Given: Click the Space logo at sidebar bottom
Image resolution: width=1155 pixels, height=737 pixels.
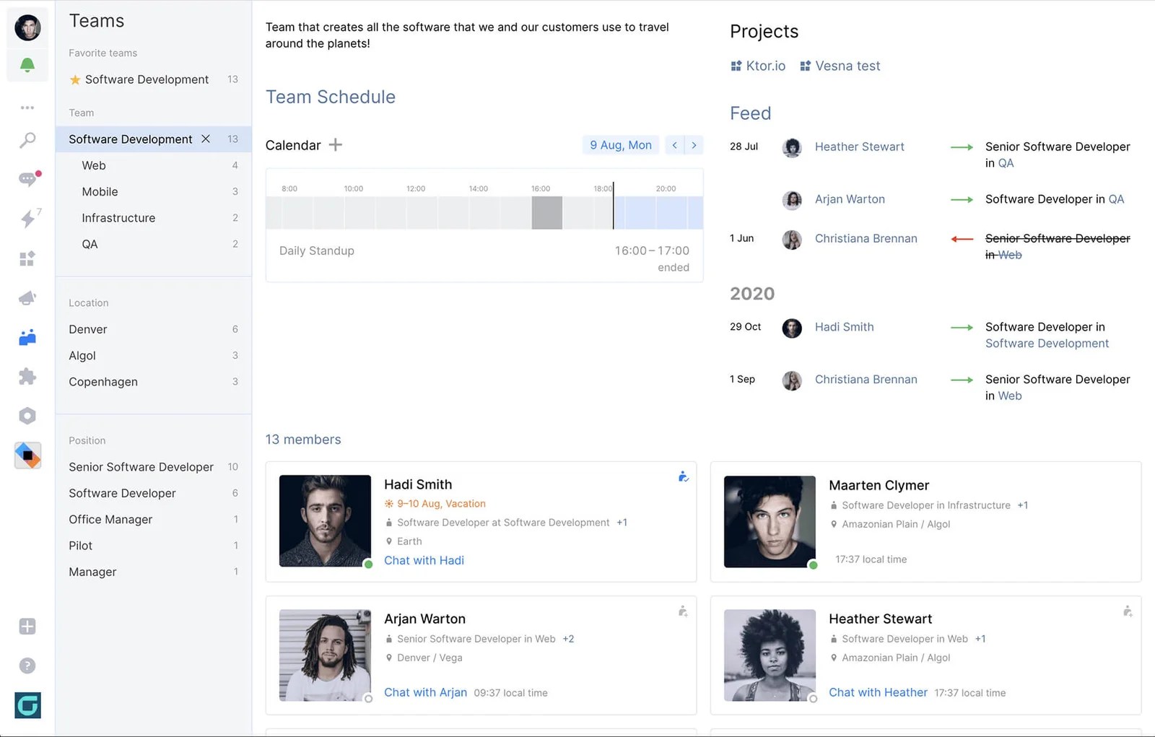Looking at the screenshot, I should tap(27, 705).
